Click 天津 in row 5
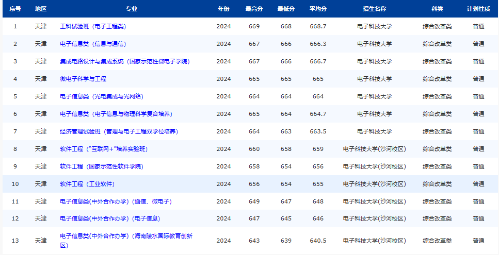The image size is (499, 255). (x=41, y=96)
